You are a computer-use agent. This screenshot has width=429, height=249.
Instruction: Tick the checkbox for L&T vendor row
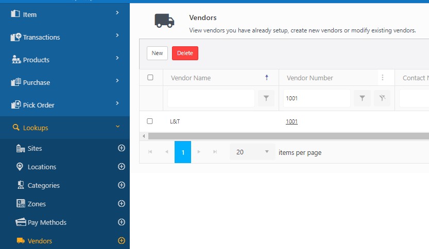(150, 121)
